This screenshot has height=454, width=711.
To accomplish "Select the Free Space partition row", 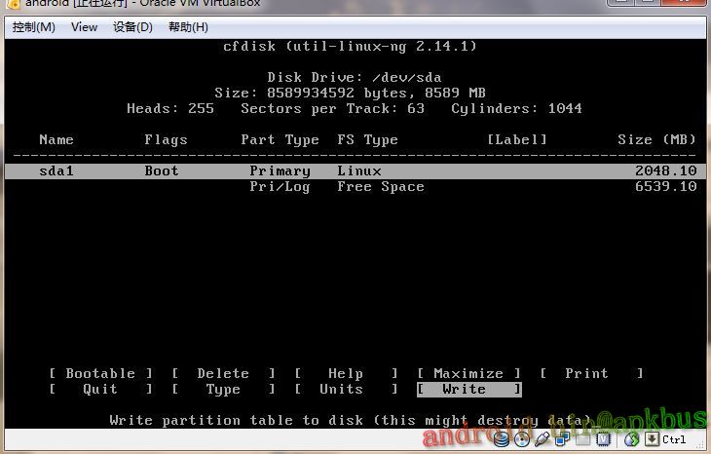I will (x=355, y=186).
